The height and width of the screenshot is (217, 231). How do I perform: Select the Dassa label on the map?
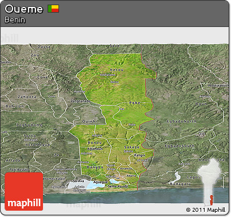44,46
